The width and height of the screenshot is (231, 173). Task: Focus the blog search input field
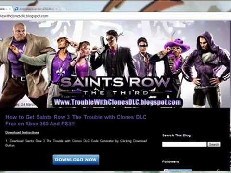pyautogui.click(x=184, y=144)
